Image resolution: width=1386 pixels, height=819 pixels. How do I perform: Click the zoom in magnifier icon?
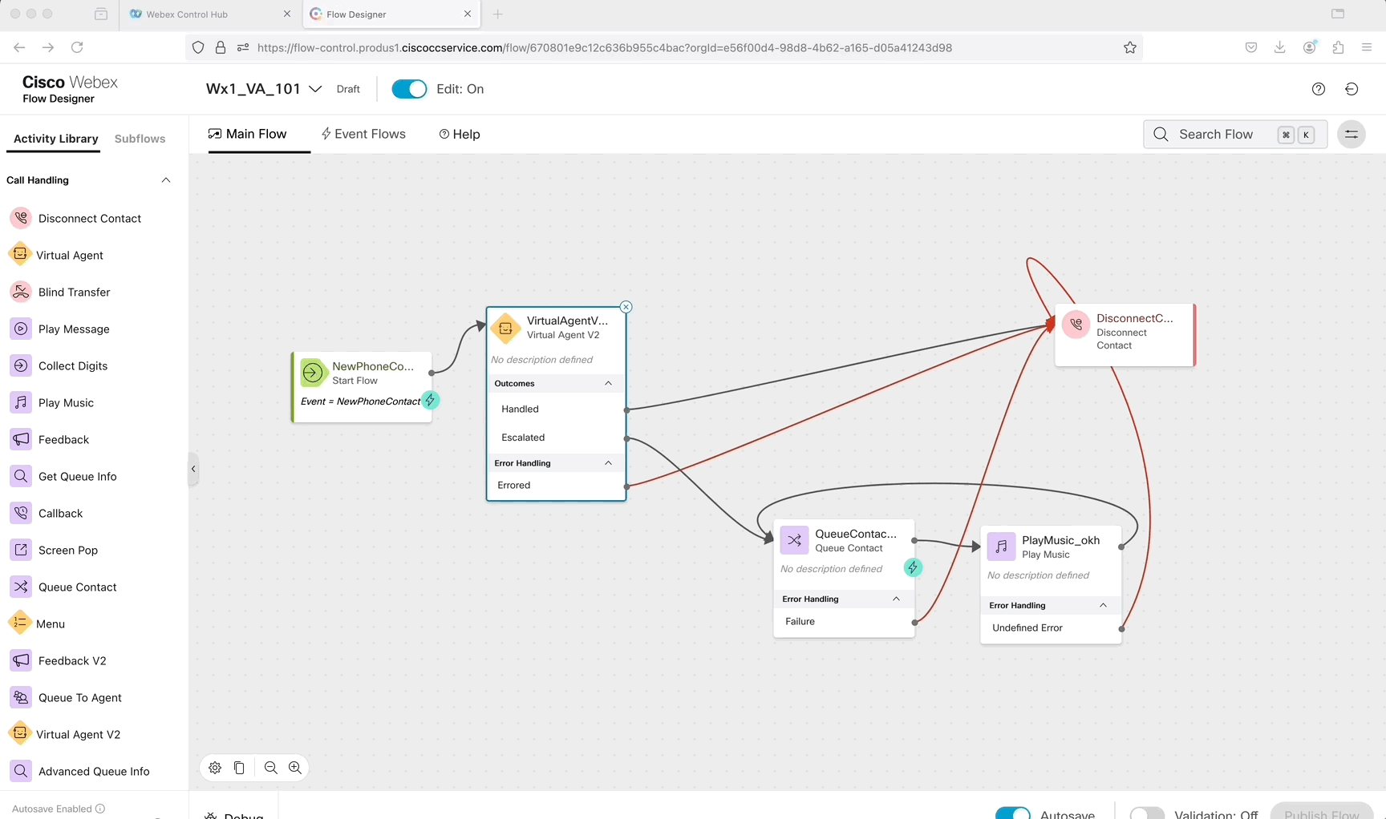point(295,768)
